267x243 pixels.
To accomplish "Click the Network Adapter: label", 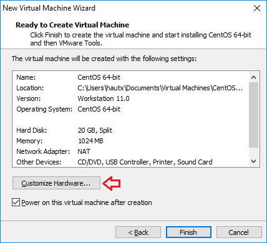I will (x=43, y=151).
